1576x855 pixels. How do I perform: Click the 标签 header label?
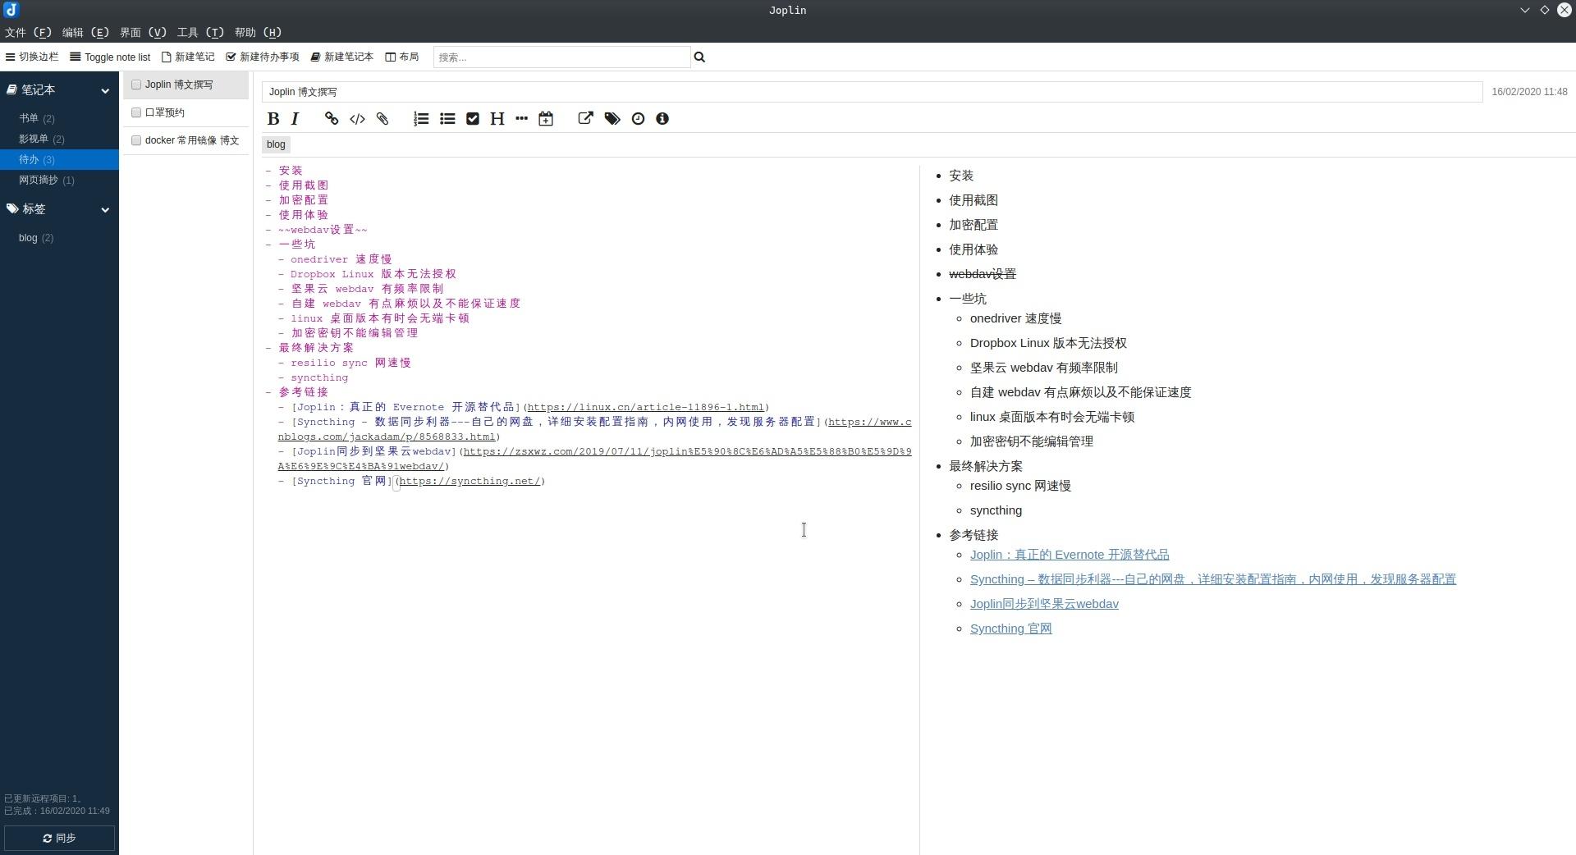pos(34,210)
